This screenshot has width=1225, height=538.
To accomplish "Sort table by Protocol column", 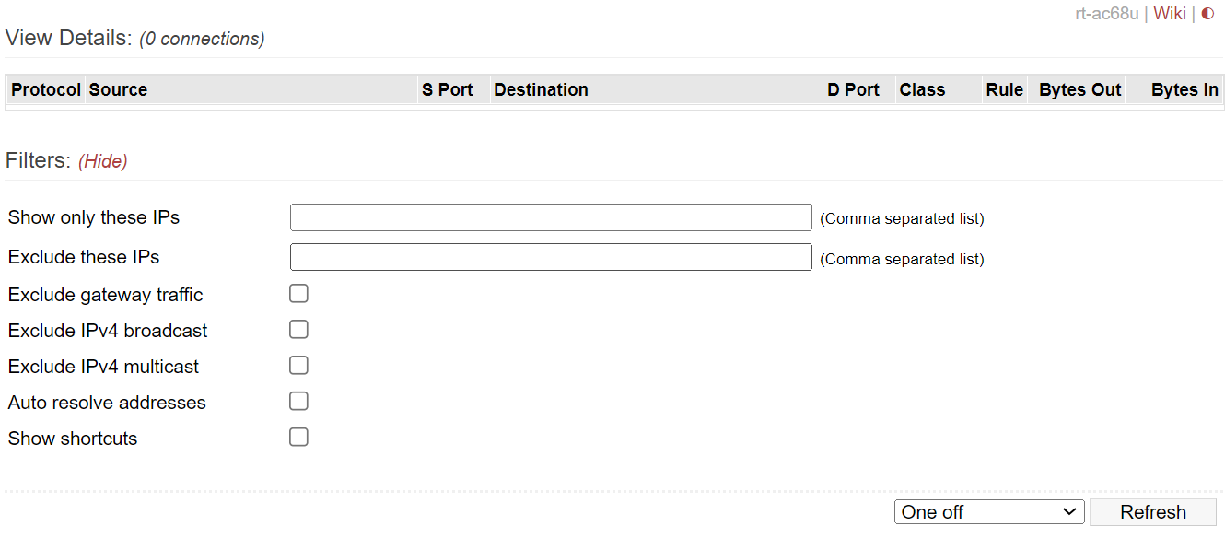I will point(46,89).
